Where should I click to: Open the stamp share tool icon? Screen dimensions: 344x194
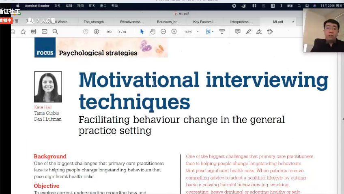tap(270, 32)
